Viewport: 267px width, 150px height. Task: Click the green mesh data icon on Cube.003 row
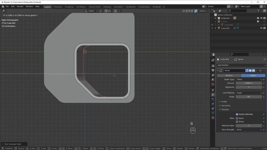coord(238,28)
